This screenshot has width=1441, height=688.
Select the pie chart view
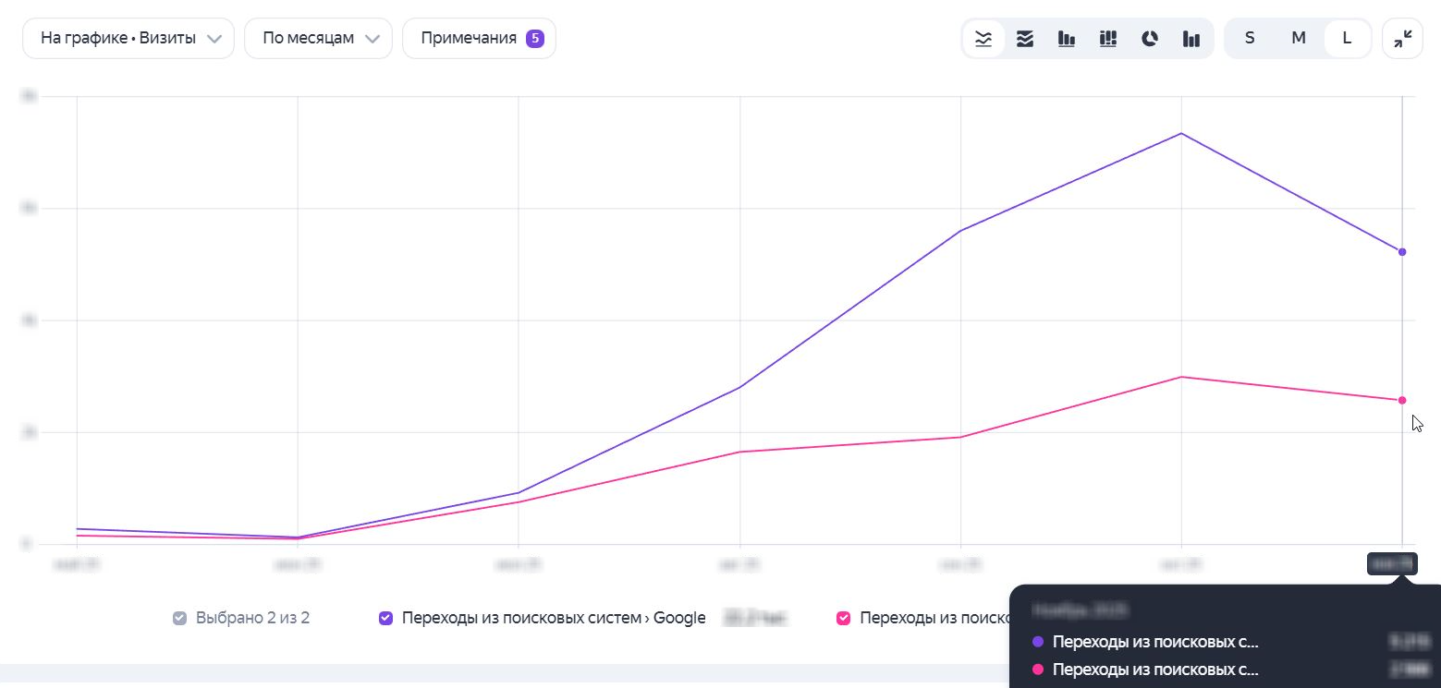pos(1150,39)
